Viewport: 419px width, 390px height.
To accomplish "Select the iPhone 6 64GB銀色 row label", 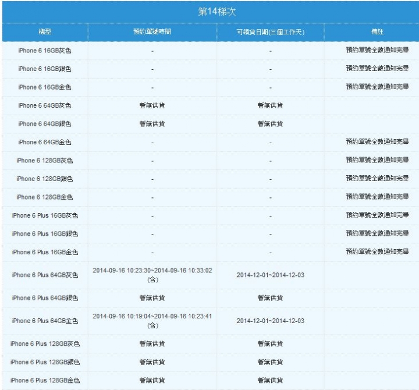I will click(x=45, y=124).
